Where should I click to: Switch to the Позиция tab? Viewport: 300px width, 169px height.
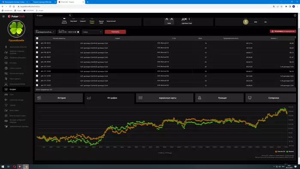pyautogui.click(x=219, y=98)
